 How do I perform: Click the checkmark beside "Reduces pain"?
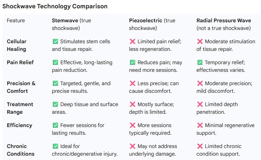point(132,63)
